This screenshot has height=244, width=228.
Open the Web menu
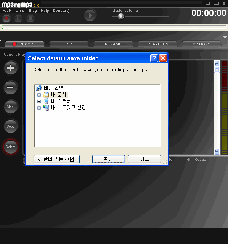7,11
